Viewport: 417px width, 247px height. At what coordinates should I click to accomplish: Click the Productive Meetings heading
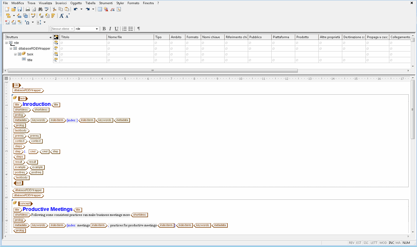[x=48, y=209]
